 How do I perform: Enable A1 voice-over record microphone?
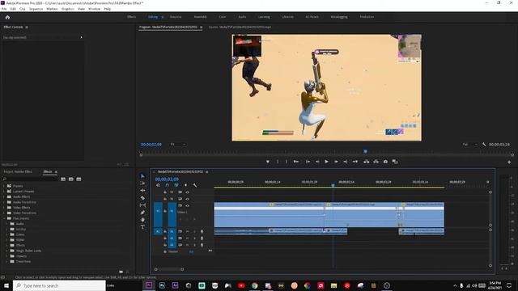coord(202,232)
